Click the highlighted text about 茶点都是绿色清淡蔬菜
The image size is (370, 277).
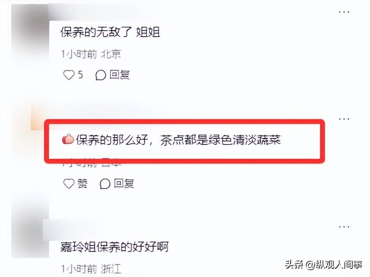[x=178, y=140]
